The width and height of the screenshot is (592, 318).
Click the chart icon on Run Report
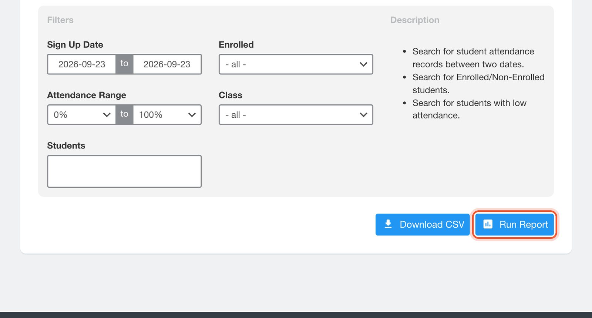click(488, 224)
